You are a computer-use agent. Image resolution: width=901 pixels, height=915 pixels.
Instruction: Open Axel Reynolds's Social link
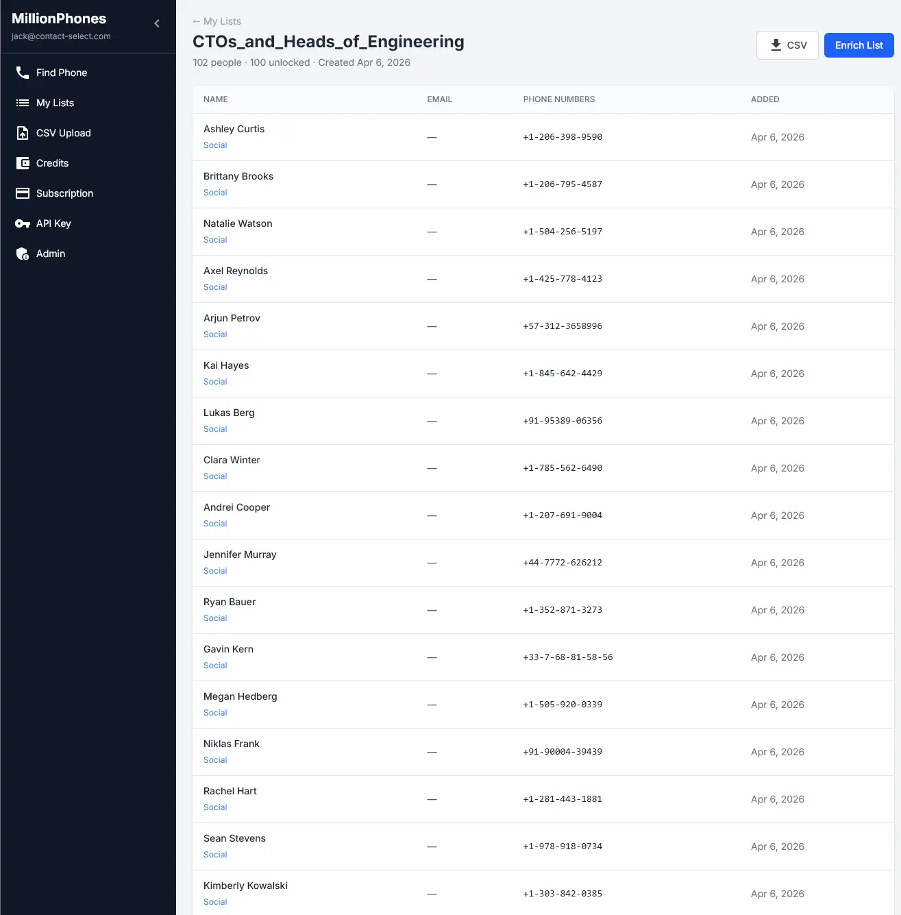215,287
